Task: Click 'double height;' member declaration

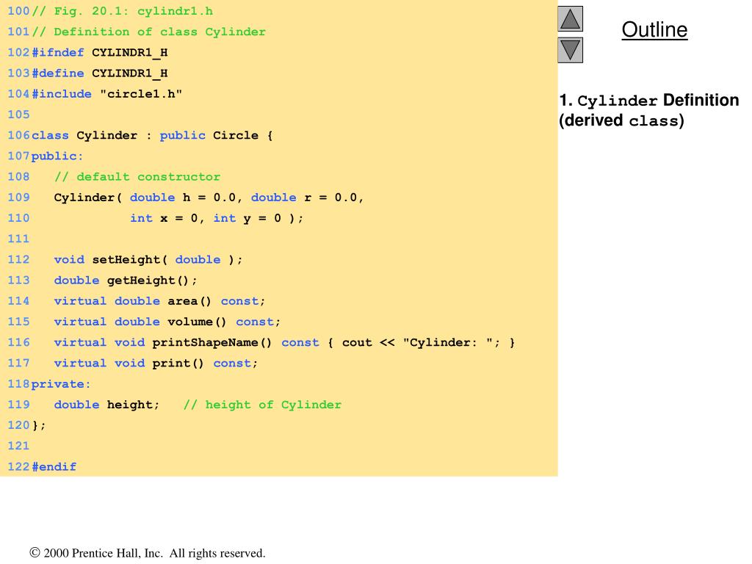Action: pos(106,405)
